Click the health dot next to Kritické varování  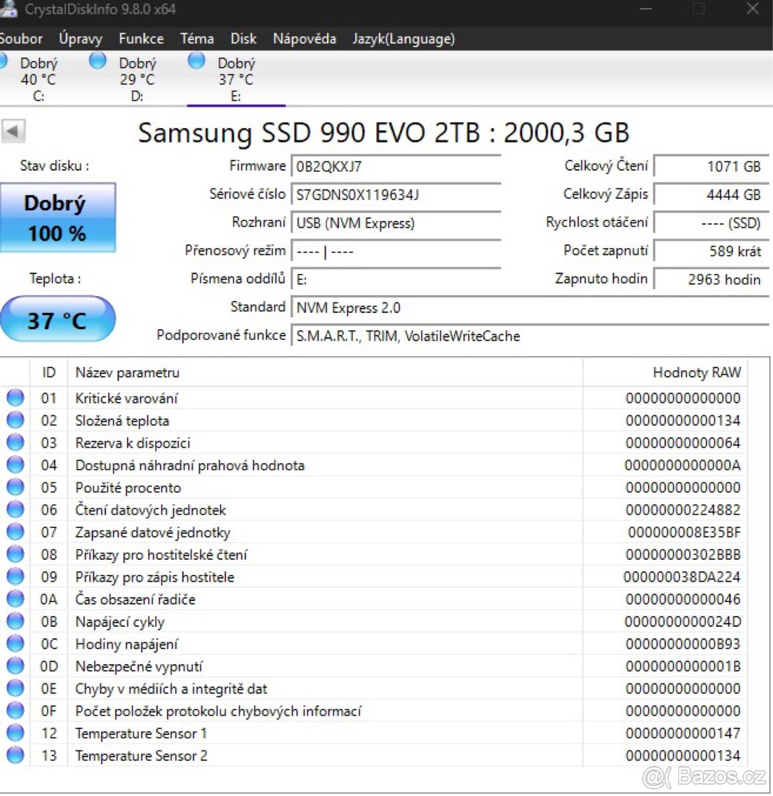(15, 397)
